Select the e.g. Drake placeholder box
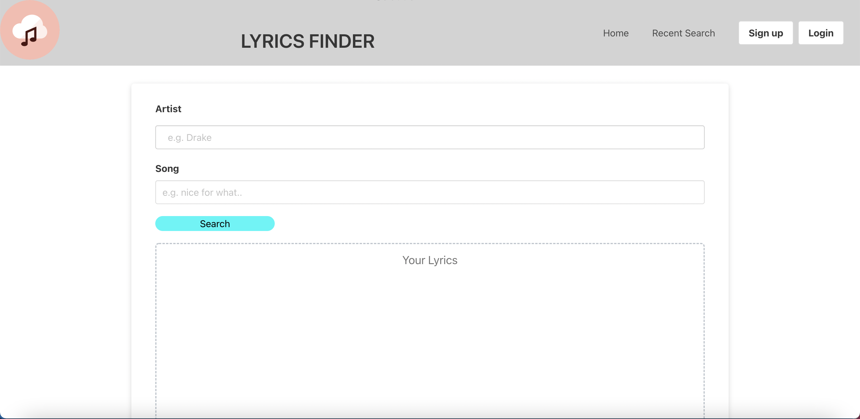860x419 pixels. coord(430,137)
